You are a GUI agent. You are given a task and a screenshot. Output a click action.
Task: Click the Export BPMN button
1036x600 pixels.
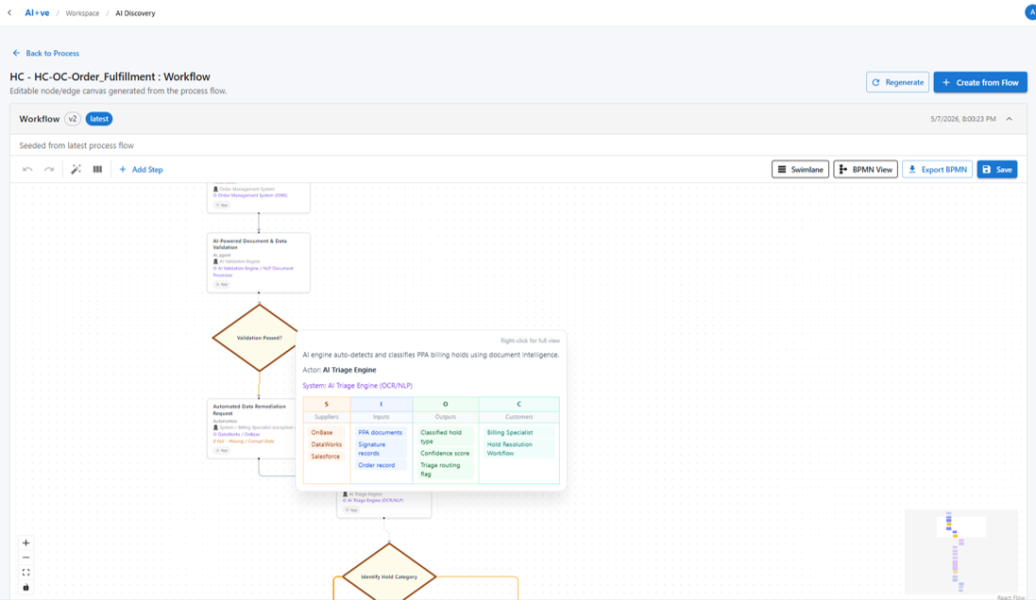(937, 170)
